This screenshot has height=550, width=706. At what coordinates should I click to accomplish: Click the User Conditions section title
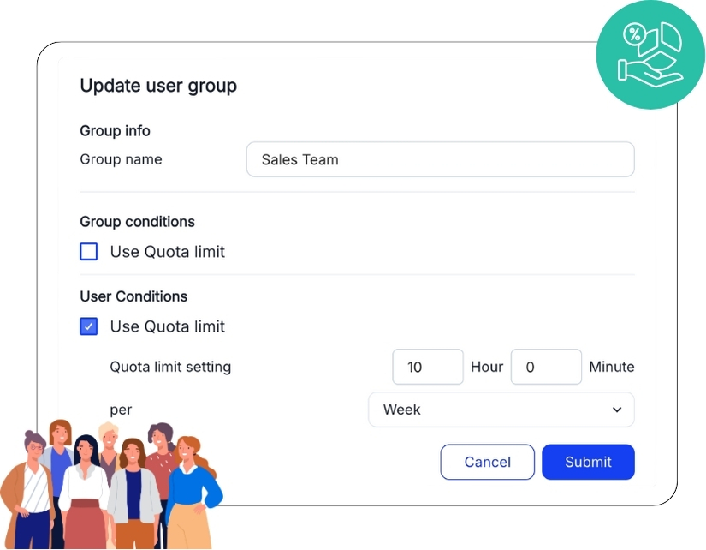point(133,296)
